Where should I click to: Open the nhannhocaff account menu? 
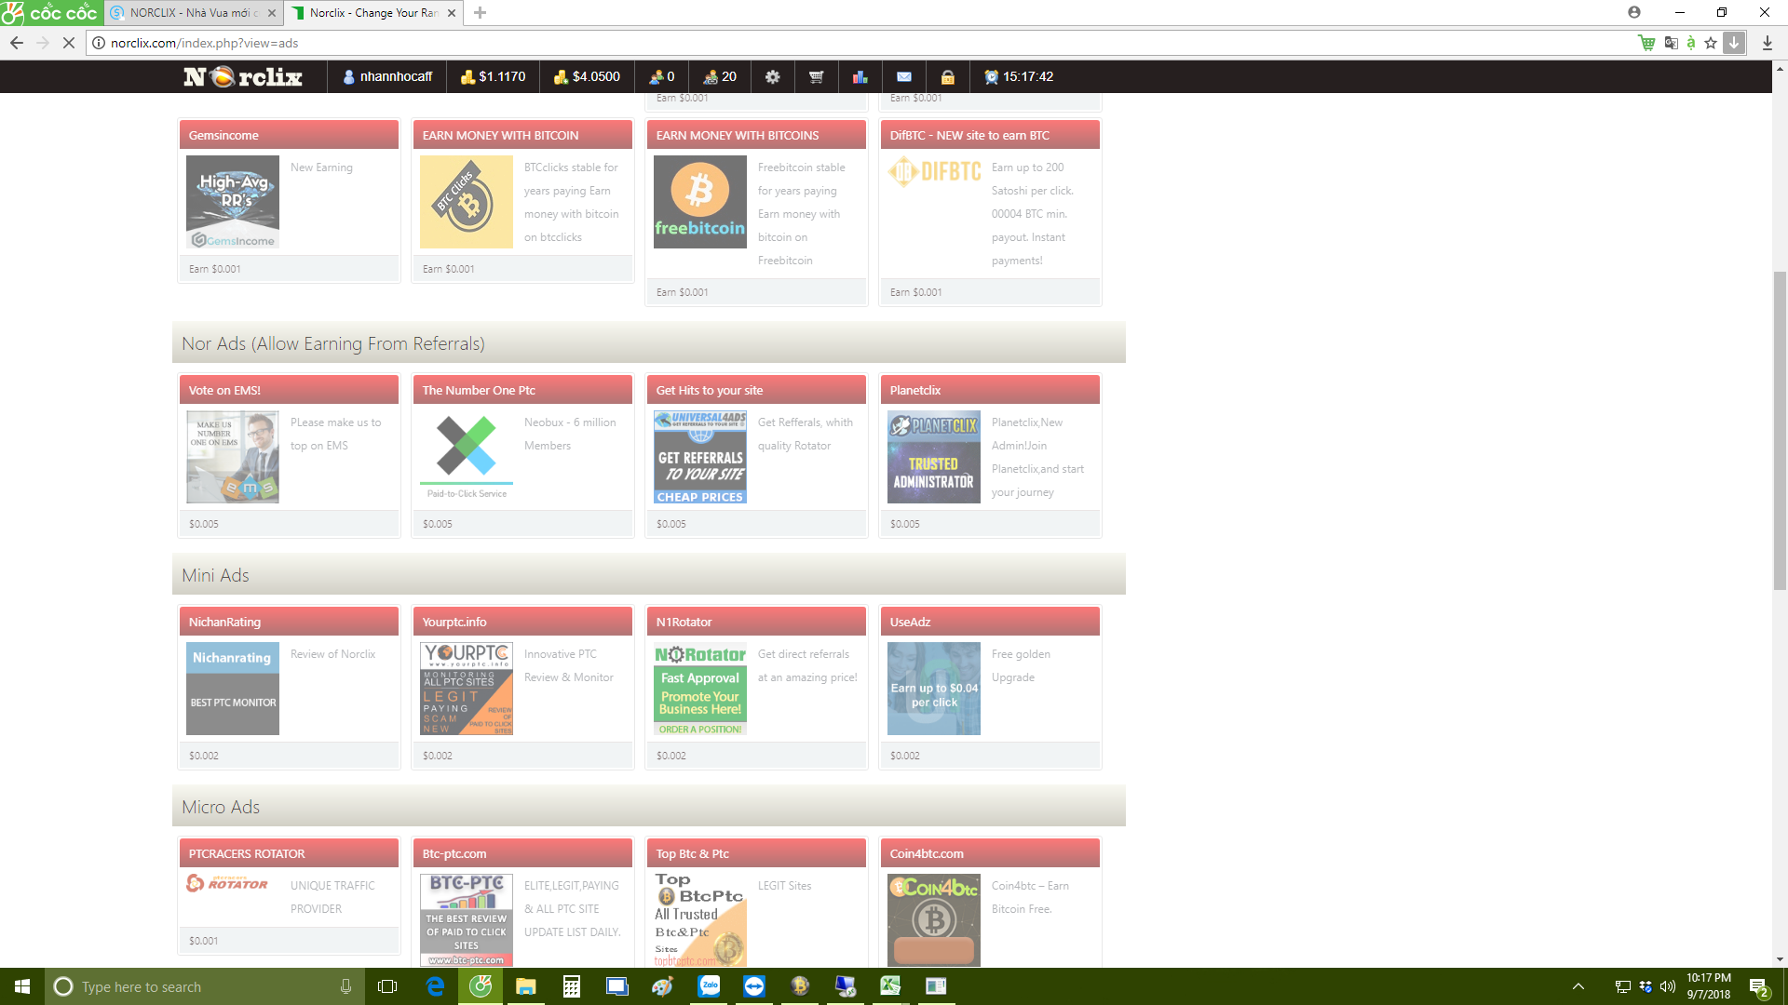[387, 77]
